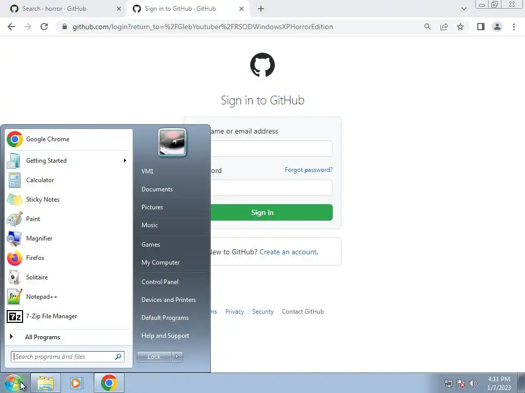Viewport: 525px width, 393px height.
Task: Open 7-Zip File Manager
Action: (69, 316)
